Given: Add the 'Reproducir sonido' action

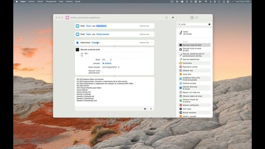Looking at the screenshot, I should click(194, 67).
